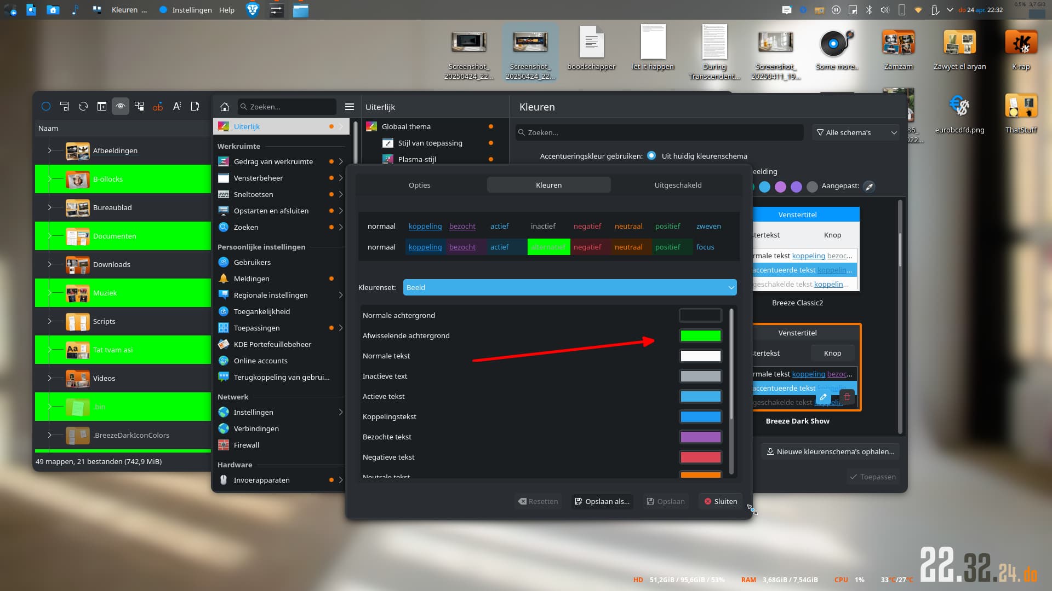Select 'Uit huidig kleurenschema' radio button
The height and width of the screenshot is (591, 1052).
tap(651, 156)
